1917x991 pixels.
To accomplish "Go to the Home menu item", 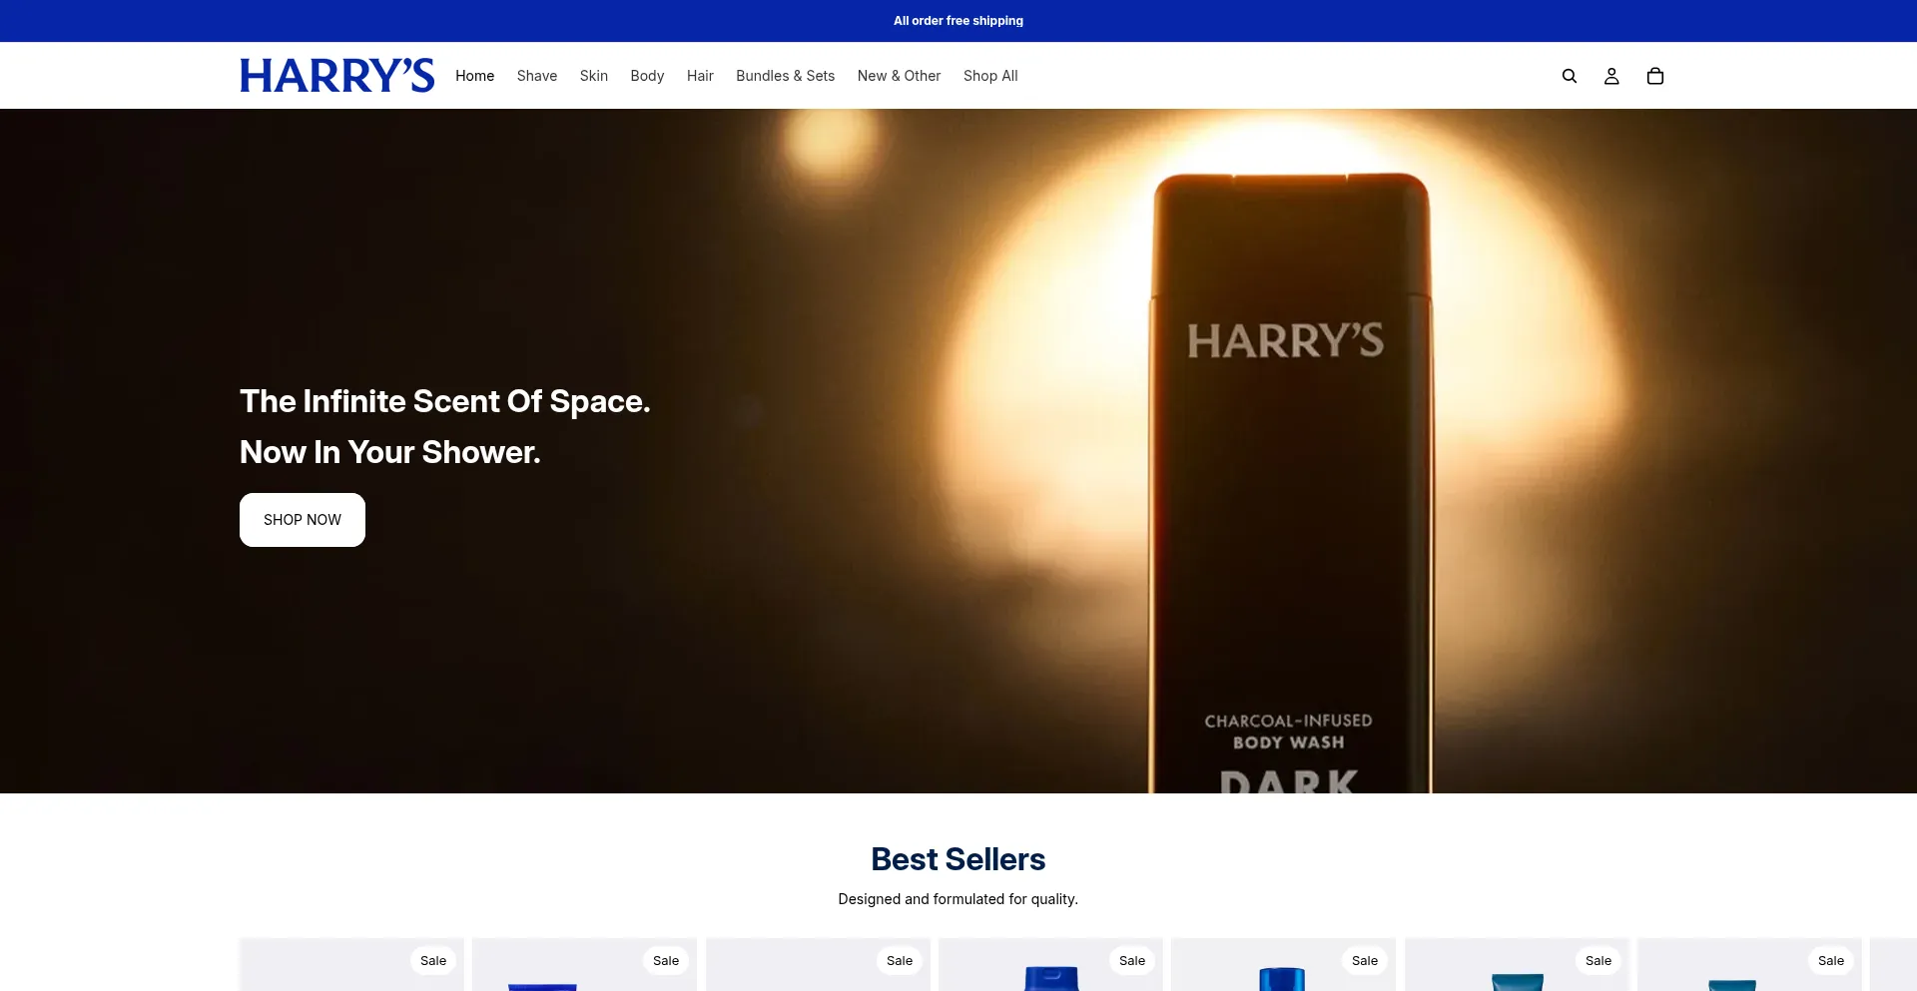I will coord(475,76).
